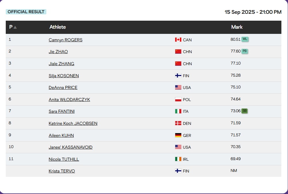Open Krista TERVO athlete link
288x194 pixels.
pyautogui.click(x=62, y=171)
